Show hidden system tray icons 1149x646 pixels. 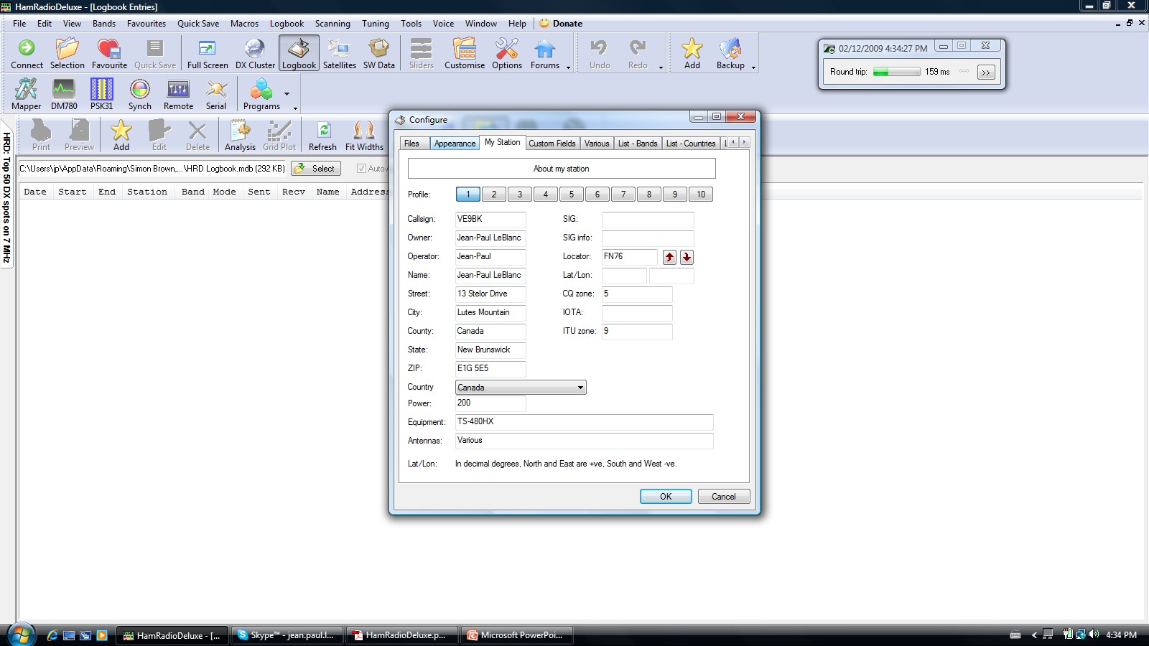(1034, 635)
